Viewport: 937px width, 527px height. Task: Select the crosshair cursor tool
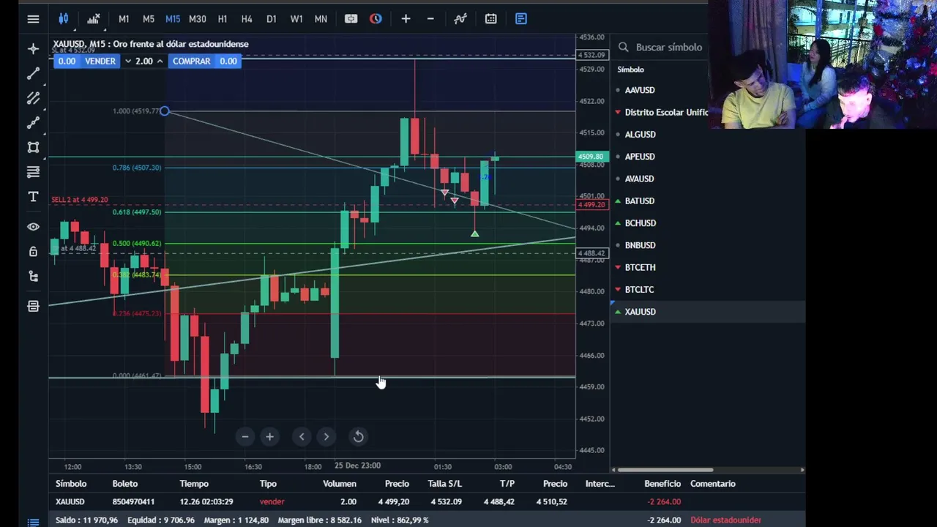33,49
